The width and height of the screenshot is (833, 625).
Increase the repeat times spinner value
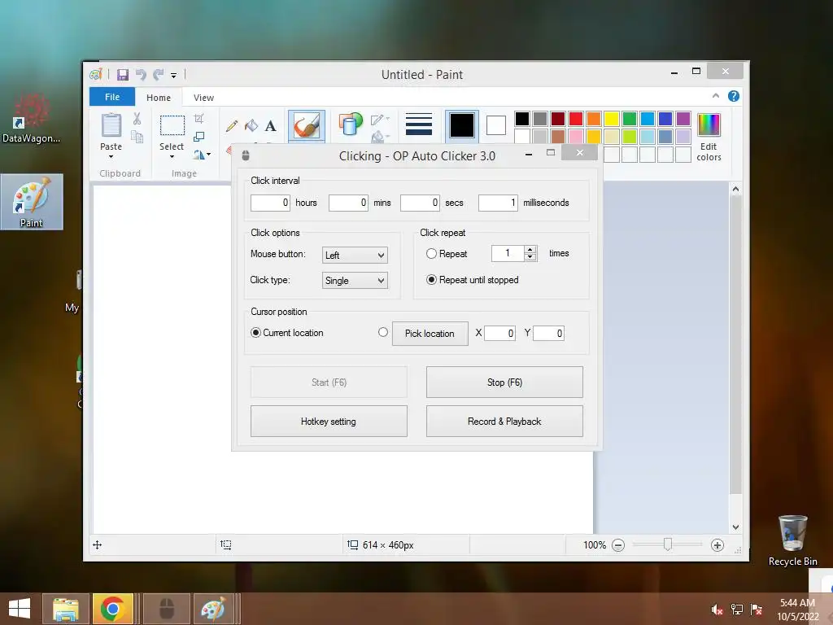[530, 249]
